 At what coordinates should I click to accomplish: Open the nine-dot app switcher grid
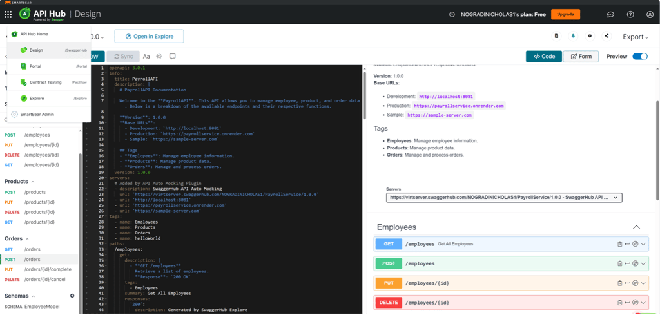click(8, 14)
